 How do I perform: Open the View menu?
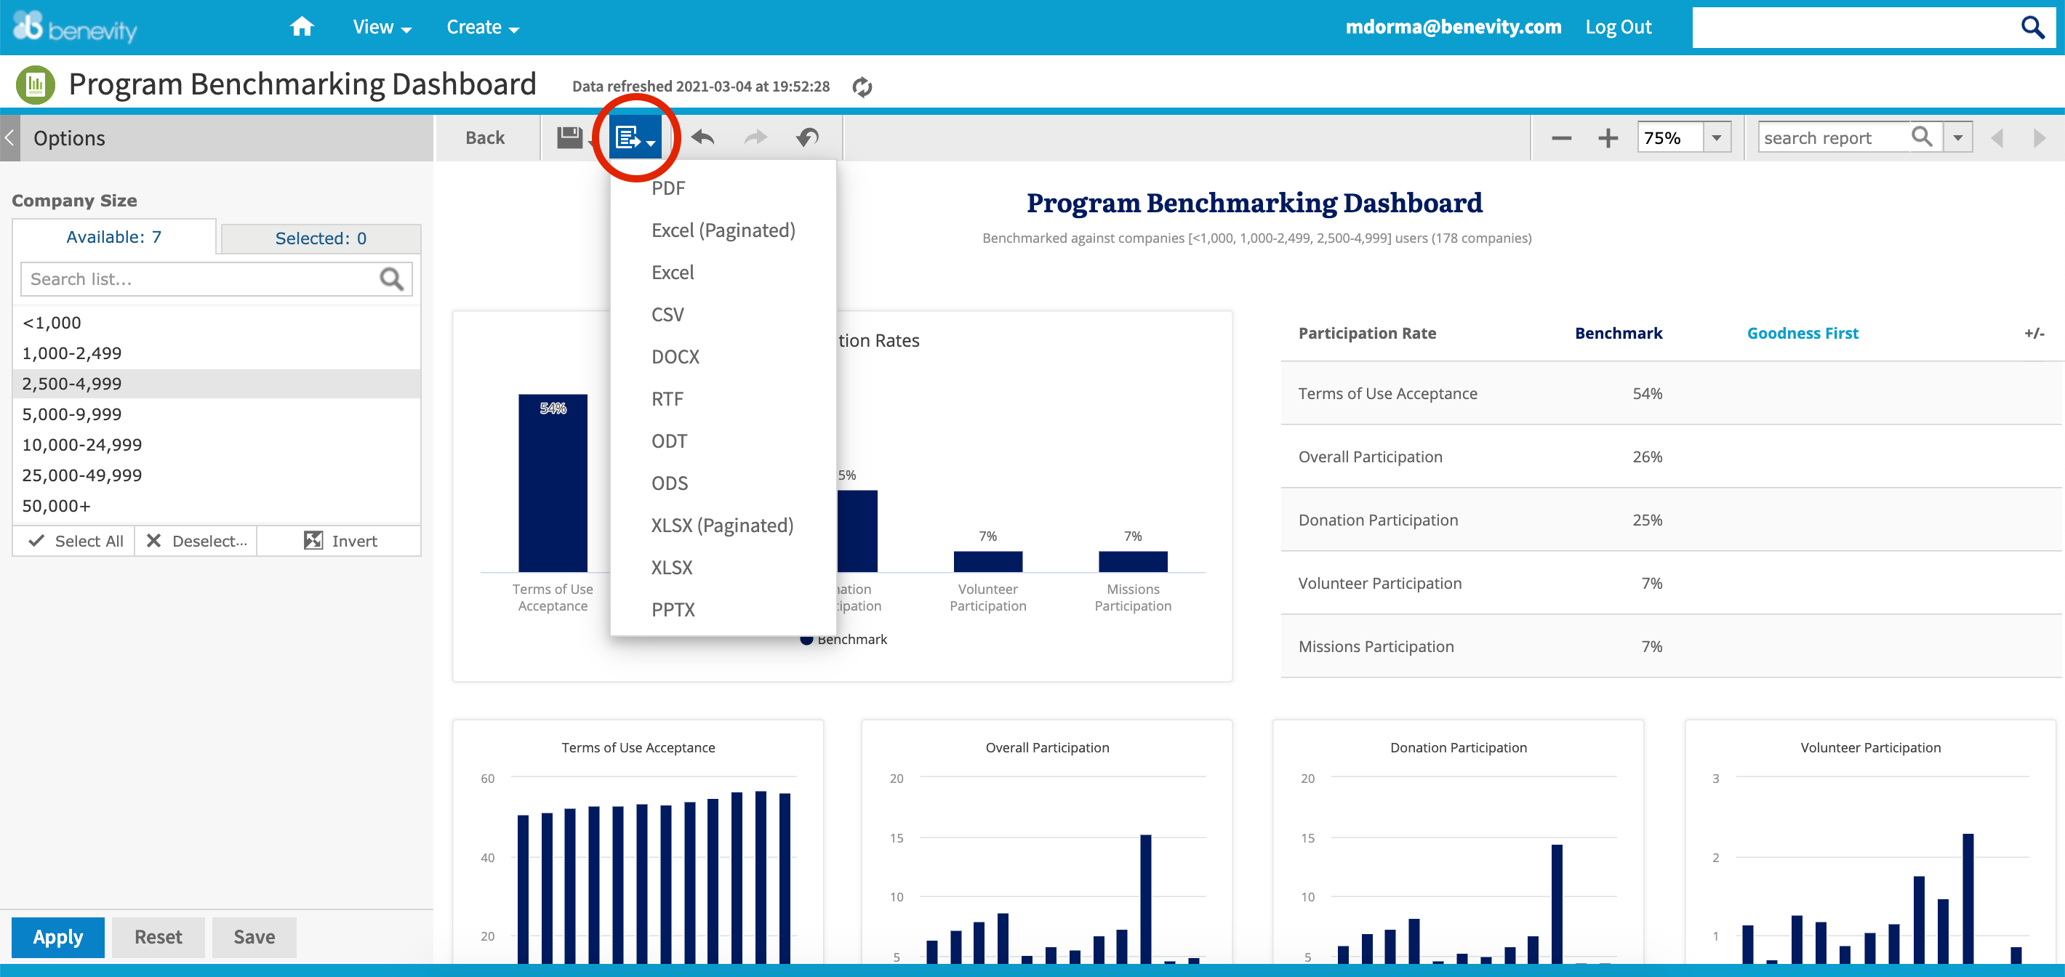pyautogui.click(x=382, y=27)
